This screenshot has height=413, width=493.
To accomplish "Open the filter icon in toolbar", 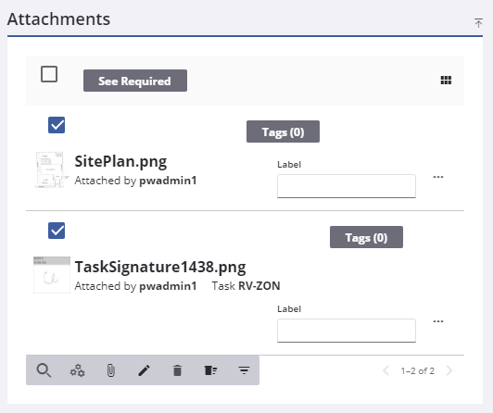I will coord(244,370).
